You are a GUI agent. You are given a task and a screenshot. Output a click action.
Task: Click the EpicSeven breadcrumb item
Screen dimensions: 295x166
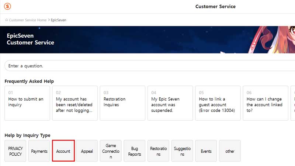[59, 20]
